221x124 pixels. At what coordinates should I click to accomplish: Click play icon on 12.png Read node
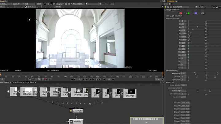coord(122,93)
